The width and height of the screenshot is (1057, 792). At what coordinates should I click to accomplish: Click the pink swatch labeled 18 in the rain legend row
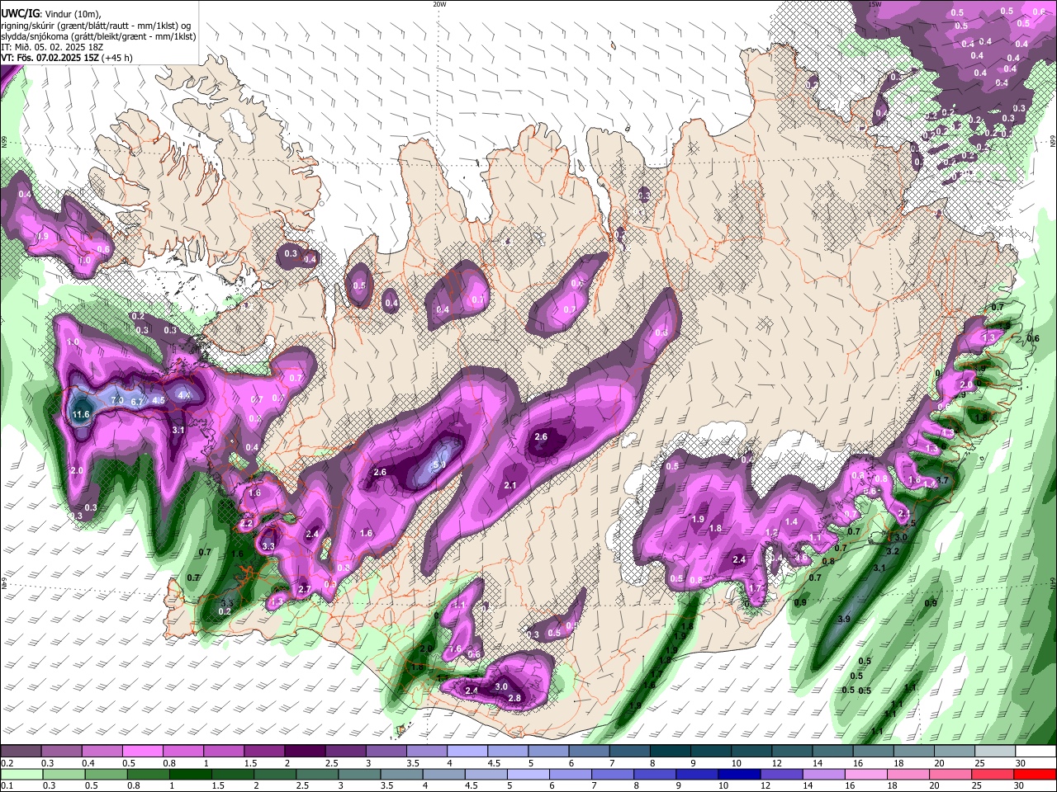point(908,774)
